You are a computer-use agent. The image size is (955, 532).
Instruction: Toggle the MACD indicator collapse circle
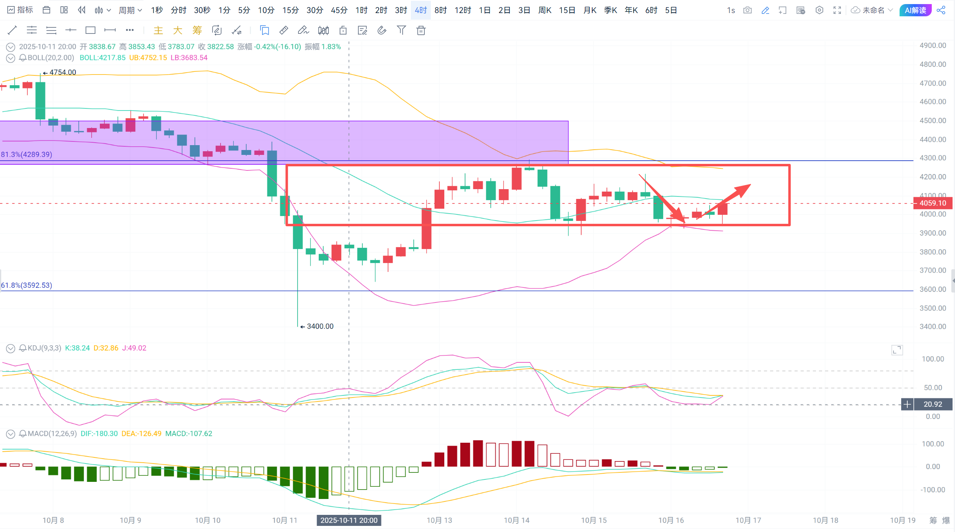coord(11,434)
